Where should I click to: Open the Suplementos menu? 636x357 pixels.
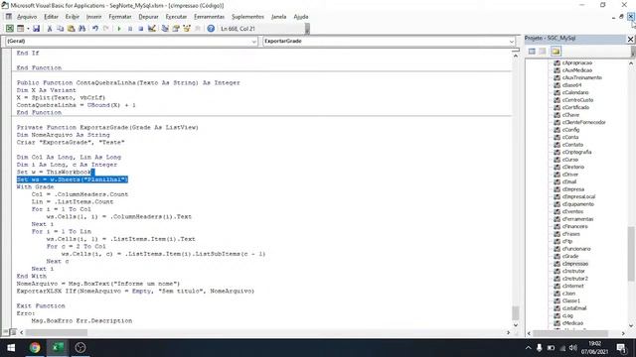point(247,17)
